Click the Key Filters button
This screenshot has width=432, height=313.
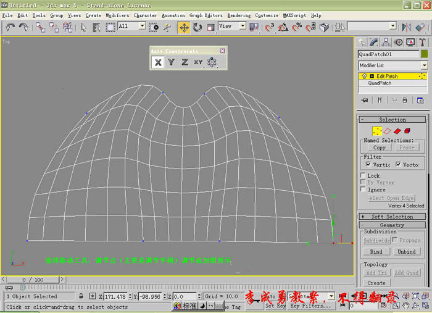point(310,306)
